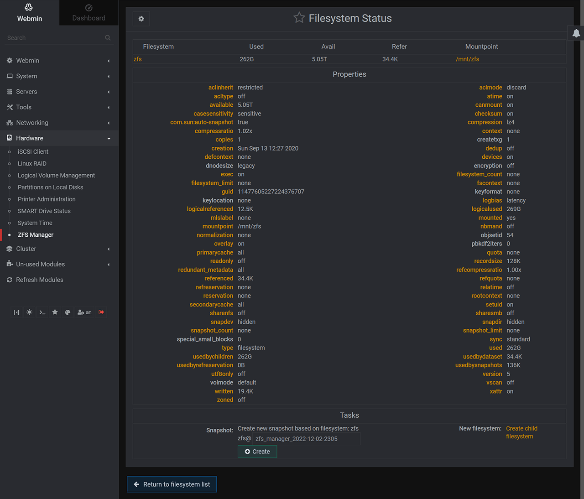584x499 pixels.
Task: Expand the Webmin menu category
Action: (59, 61)
